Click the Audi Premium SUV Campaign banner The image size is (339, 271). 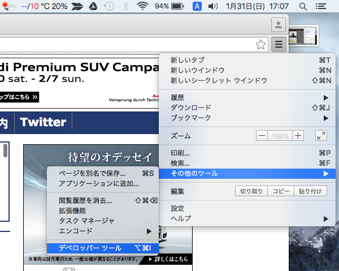click(x=79, y=83)
